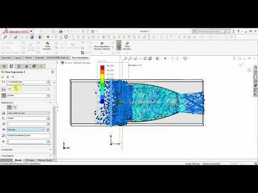Select the Model bottom tab
Viewport: 258px width, 193px height.
pos(18,160)
